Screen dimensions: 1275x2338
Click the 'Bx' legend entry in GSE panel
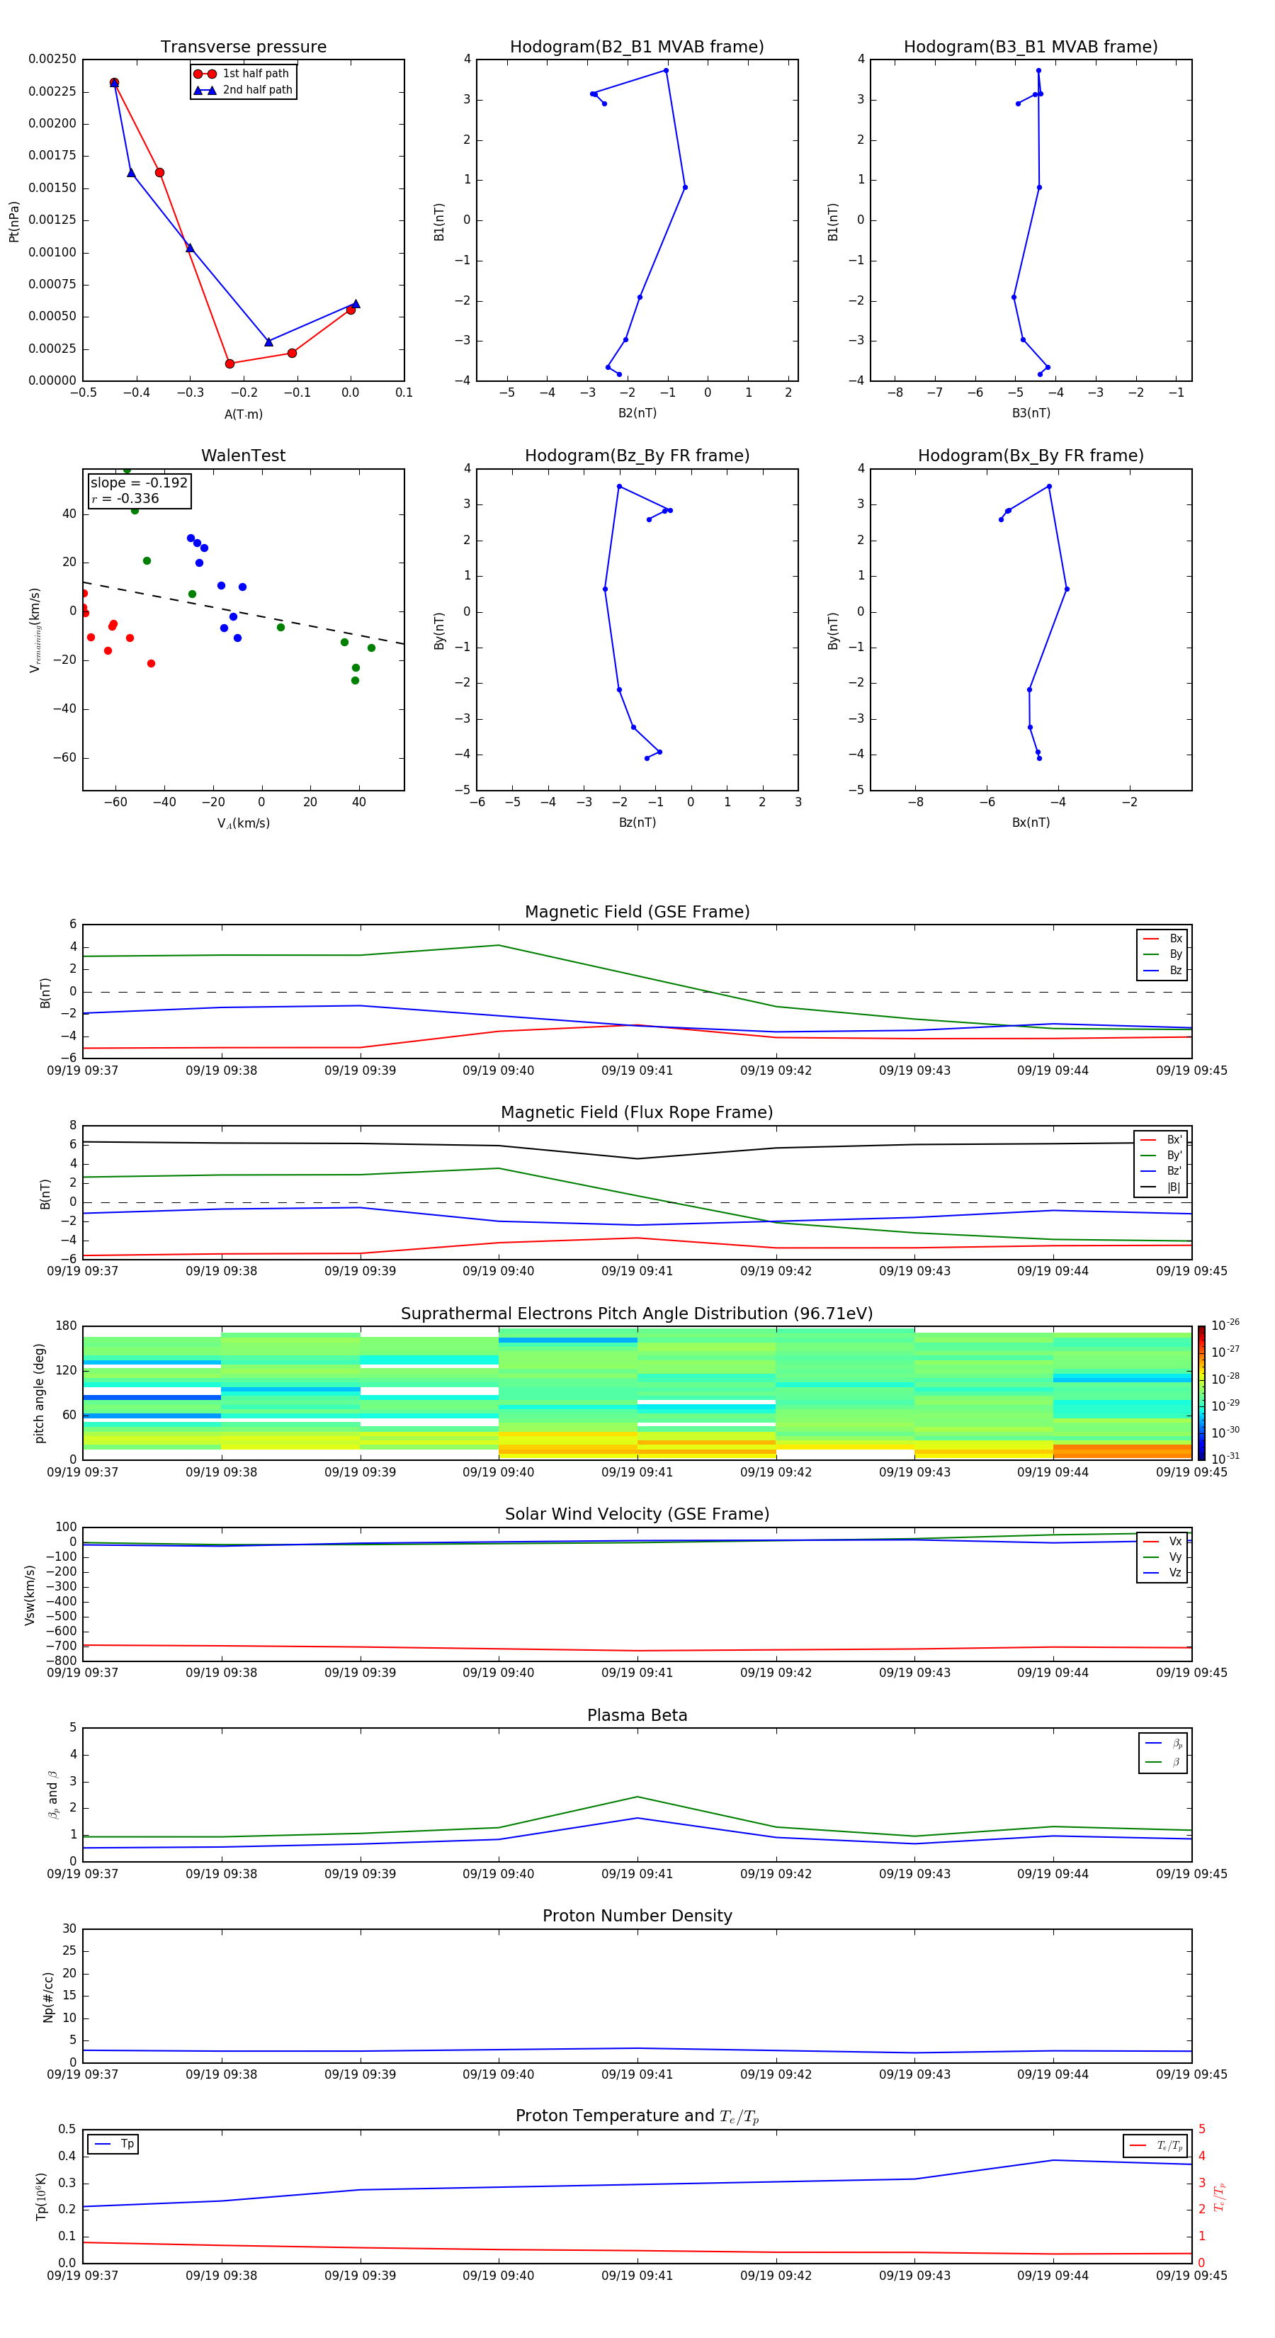click(x=1162, y=939)
